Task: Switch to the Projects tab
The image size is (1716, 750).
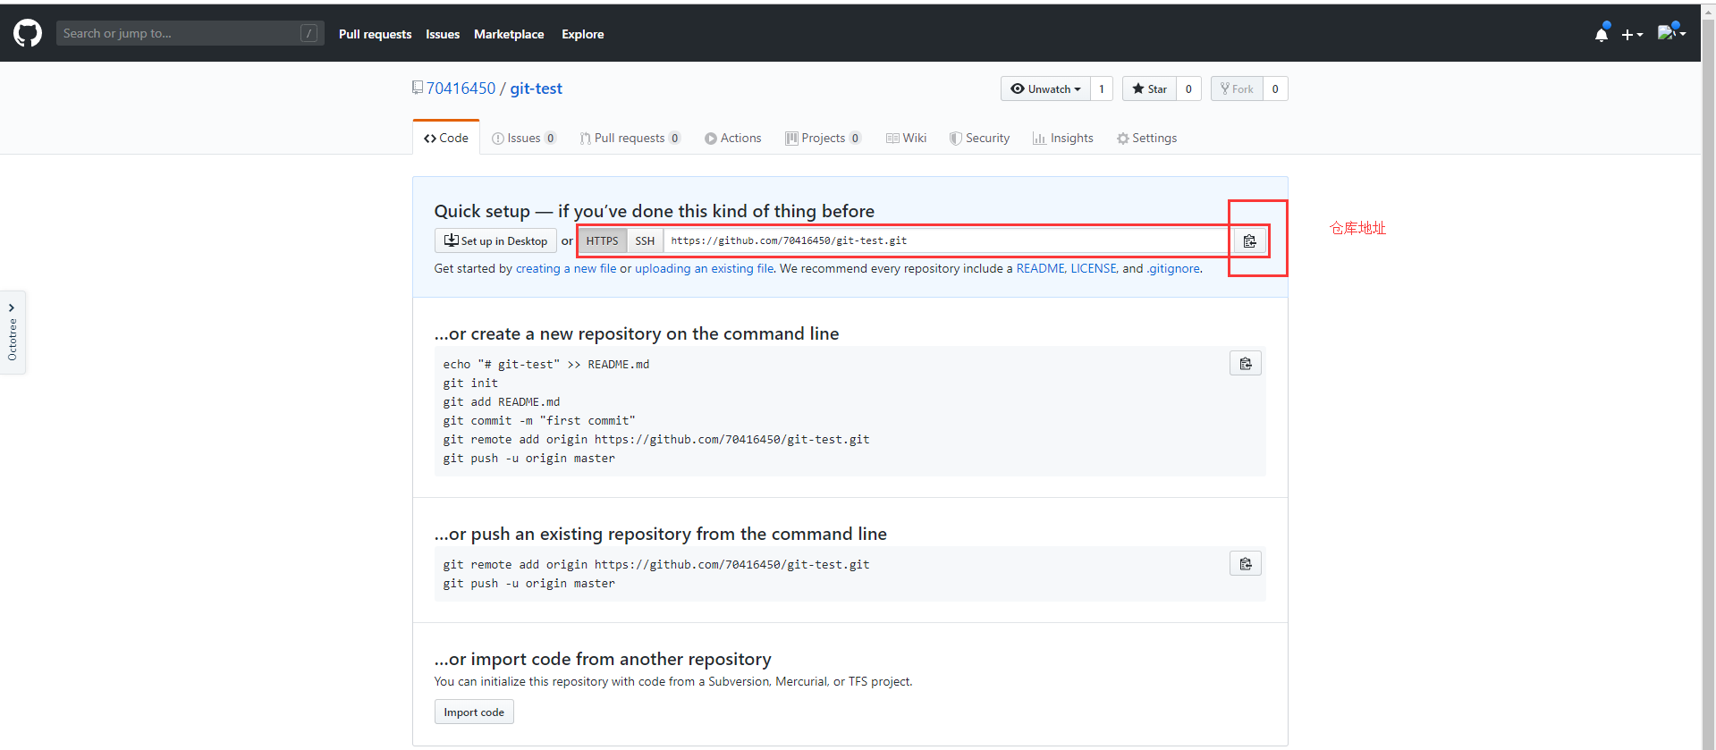Action: tap(823, 138)
